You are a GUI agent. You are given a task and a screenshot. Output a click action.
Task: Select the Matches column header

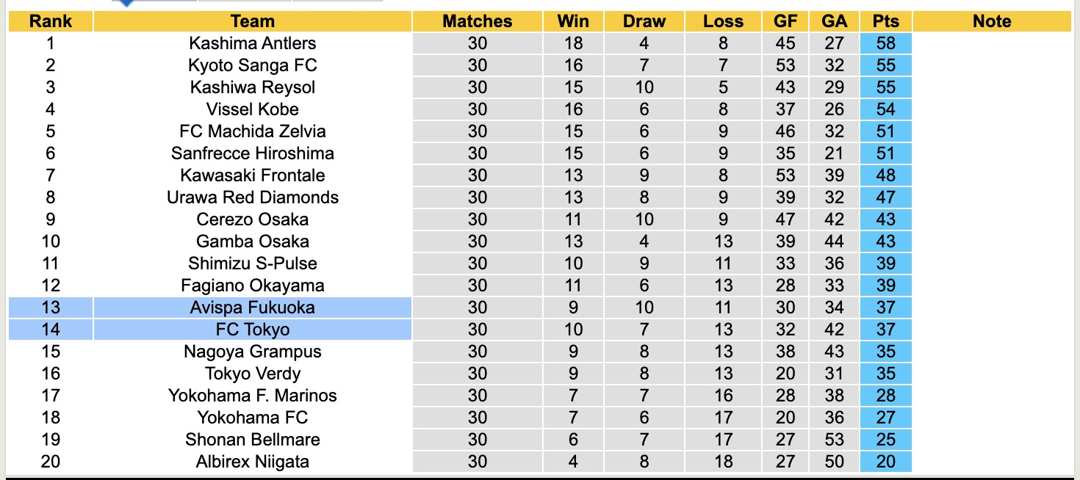pyautogui.click(x=478, y=21)
